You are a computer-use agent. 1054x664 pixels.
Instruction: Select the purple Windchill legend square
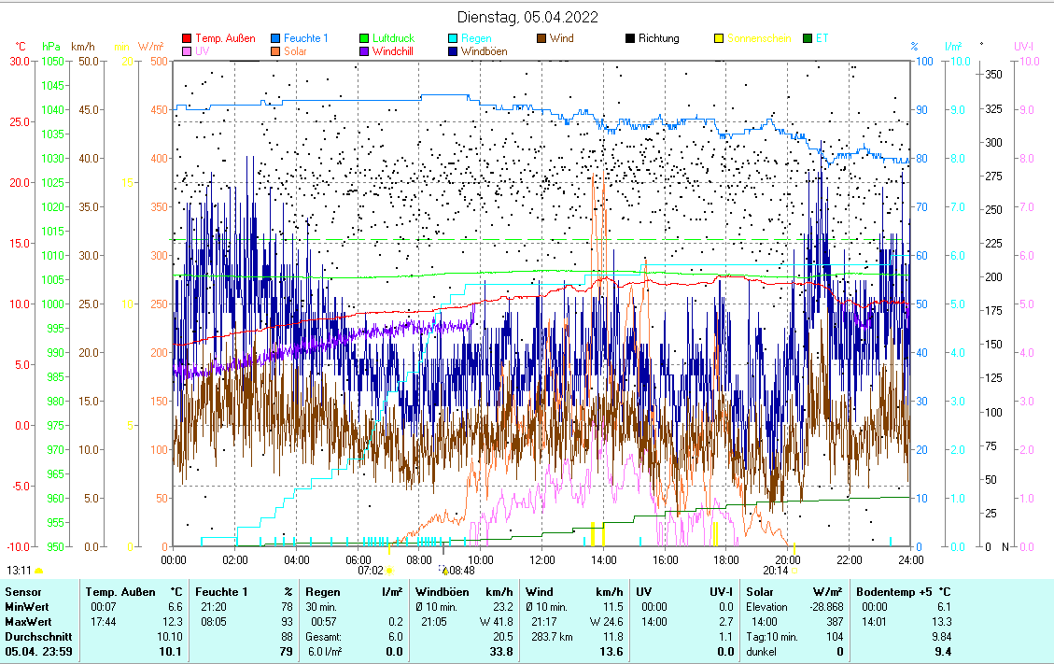point(364,51)
